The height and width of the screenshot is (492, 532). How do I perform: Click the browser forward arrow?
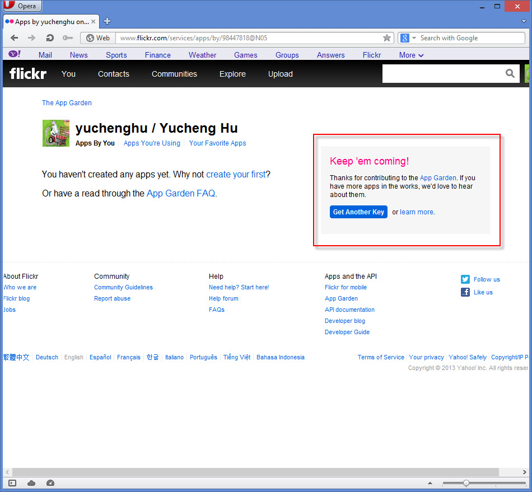click(31, 38)
